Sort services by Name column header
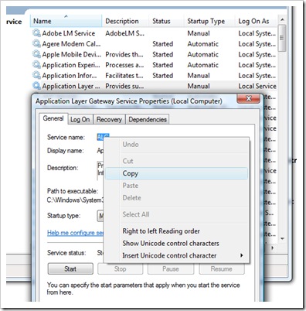This screenshot has height=311, width=306. 66,21
